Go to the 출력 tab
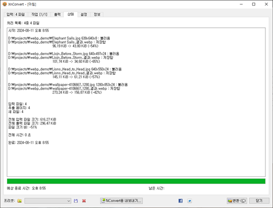Image resolution: width=273 pixels, height=208 pixels. click(x=57, y=14)
